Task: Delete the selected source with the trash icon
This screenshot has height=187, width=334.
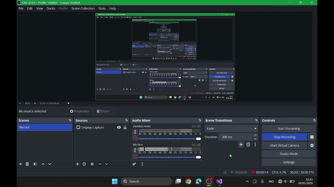Action: coord(84,164)
